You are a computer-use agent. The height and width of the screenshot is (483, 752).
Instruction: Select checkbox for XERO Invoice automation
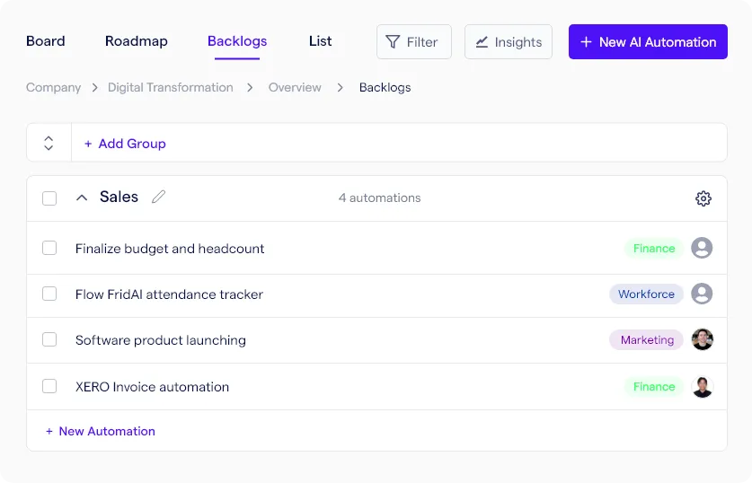[49, 386]
